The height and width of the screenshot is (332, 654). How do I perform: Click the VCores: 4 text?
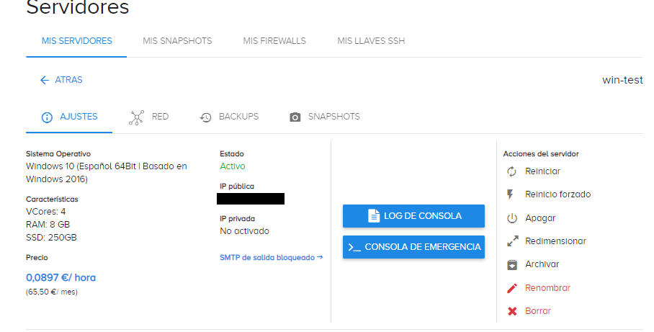46,212
